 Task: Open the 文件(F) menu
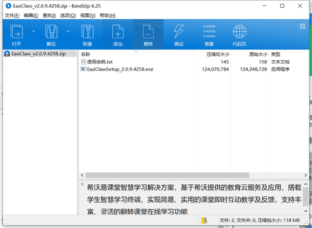(x=12, y=15)
